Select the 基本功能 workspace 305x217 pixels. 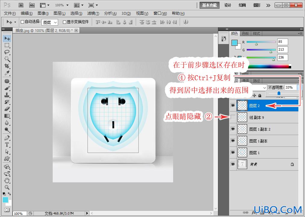tap(210, 5)
